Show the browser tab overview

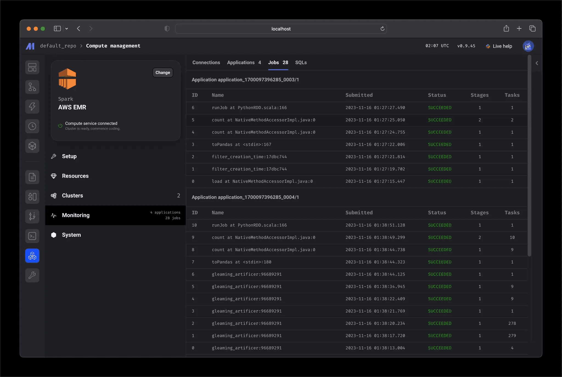point(532,29)
